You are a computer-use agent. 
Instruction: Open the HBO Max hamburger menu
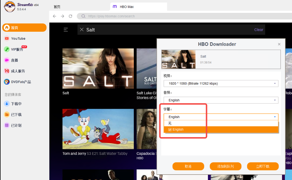click(66, 30)
